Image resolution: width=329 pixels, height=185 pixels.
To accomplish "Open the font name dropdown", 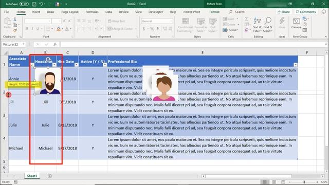I will coord(49,21).
